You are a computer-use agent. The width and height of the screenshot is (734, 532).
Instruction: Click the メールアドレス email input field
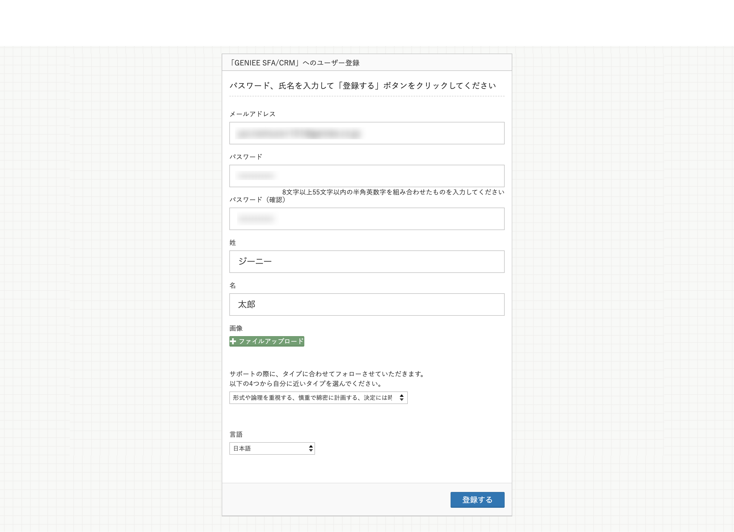[x=367, y=133]
